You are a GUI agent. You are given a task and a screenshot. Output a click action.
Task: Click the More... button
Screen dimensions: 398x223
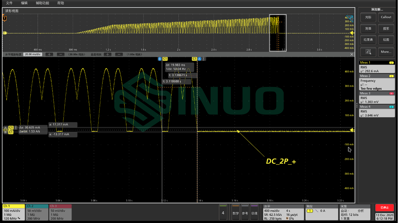click(386, 52)
